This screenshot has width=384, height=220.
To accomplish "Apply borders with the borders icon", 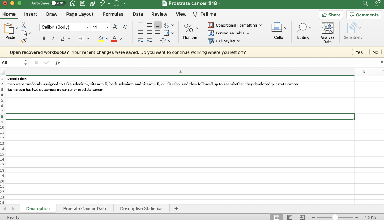I will pos(81,39).
